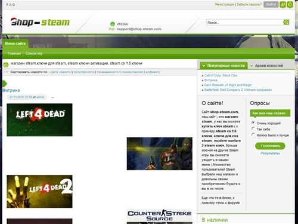Open the Витрина post title
Viewport: 298px width, 224px height.
(x=11, y=90)
